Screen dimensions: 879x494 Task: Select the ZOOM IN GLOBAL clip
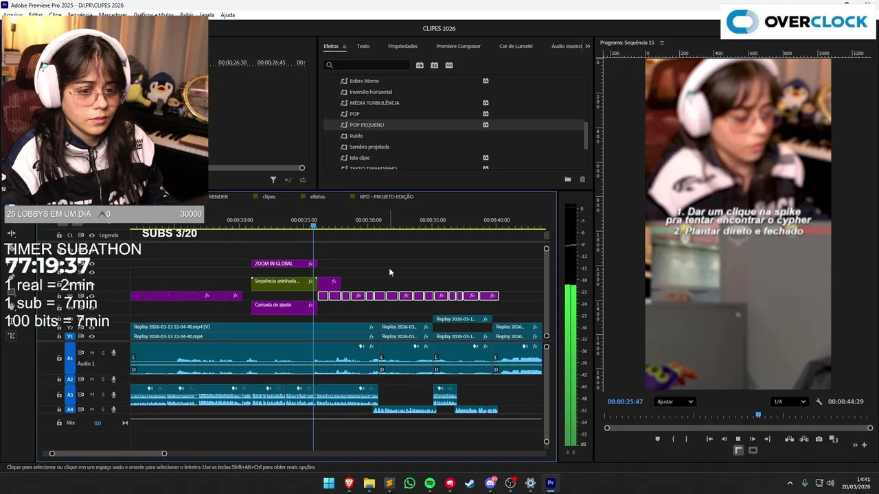coord(284,263)
